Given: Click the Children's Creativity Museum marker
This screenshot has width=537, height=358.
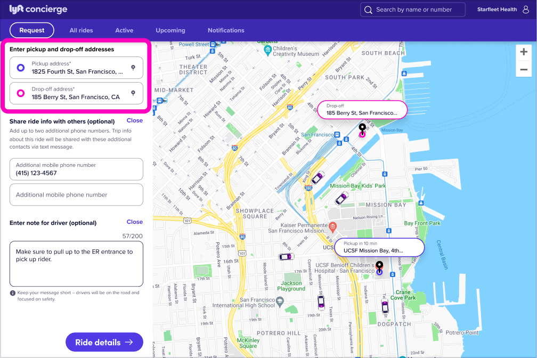Looking at the screenshot, I should 267,51.
